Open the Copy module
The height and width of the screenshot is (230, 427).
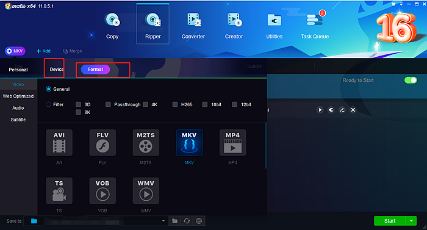coord(112,26)
